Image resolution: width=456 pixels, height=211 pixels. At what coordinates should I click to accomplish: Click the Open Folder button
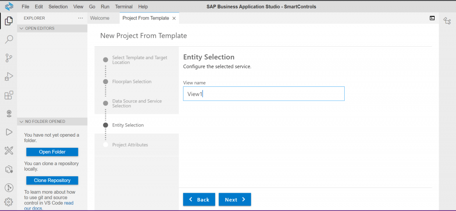[x=52, y=152]
